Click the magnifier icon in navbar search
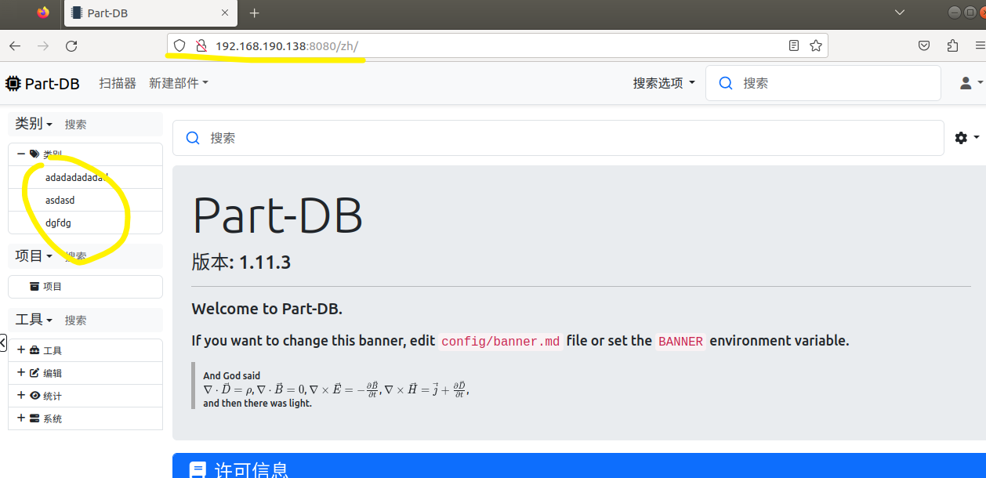The image size is (986, 478). click(x=726, y=83)
